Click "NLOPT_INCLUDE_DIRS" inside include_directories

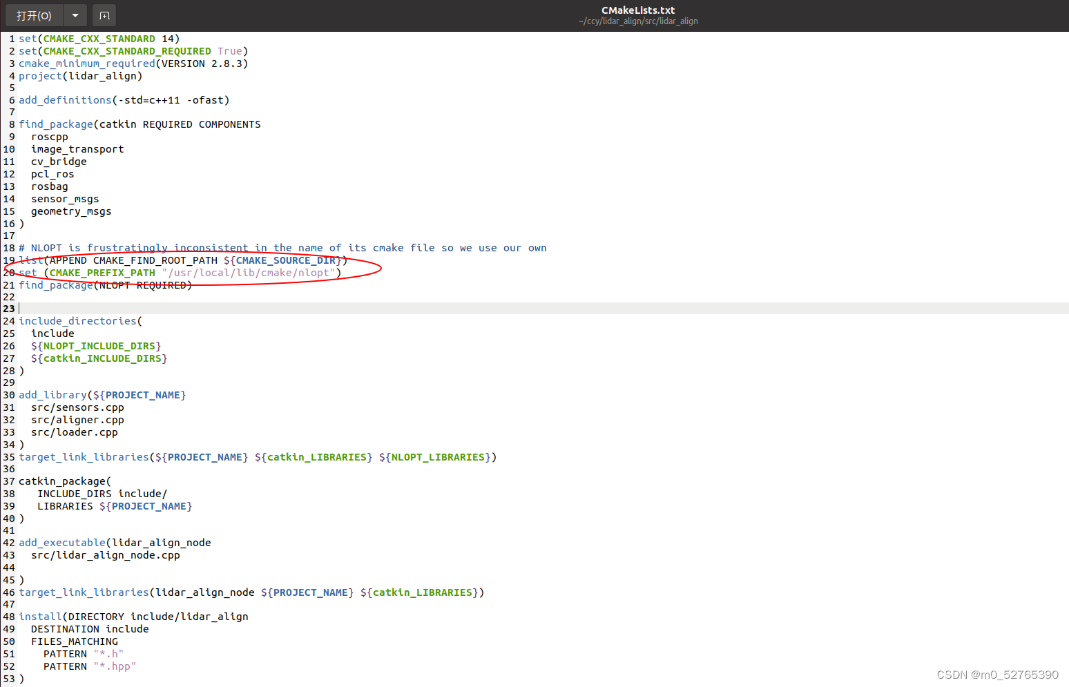[99, 345]
